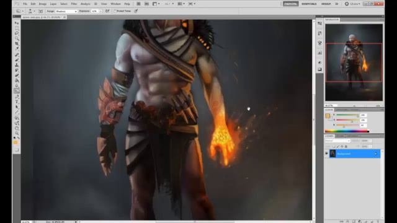Select the History Brush tool
The height and width of the screenshot is (223, 397).
pyautogui.click(x=17, y=70)
